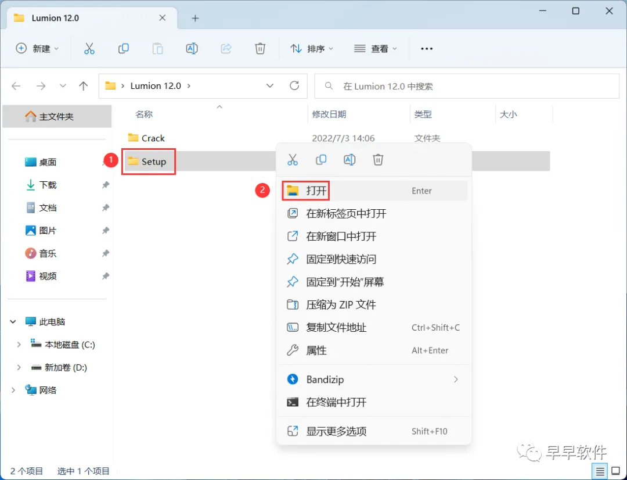The width and height of the screenshot is (627, 480).
Task: Choose 压缩为 ZIP 文件
Action: click(374, 305)
